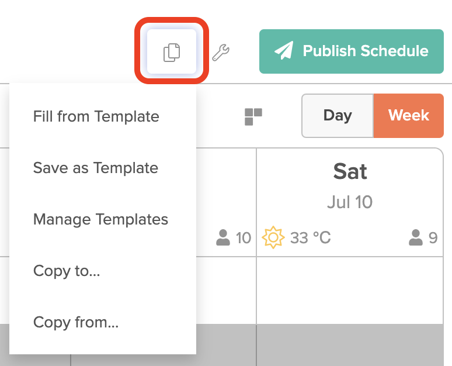Click the Jul 10 date label
The height and width of the screenshot is (366, 452).
coord(350,202)
